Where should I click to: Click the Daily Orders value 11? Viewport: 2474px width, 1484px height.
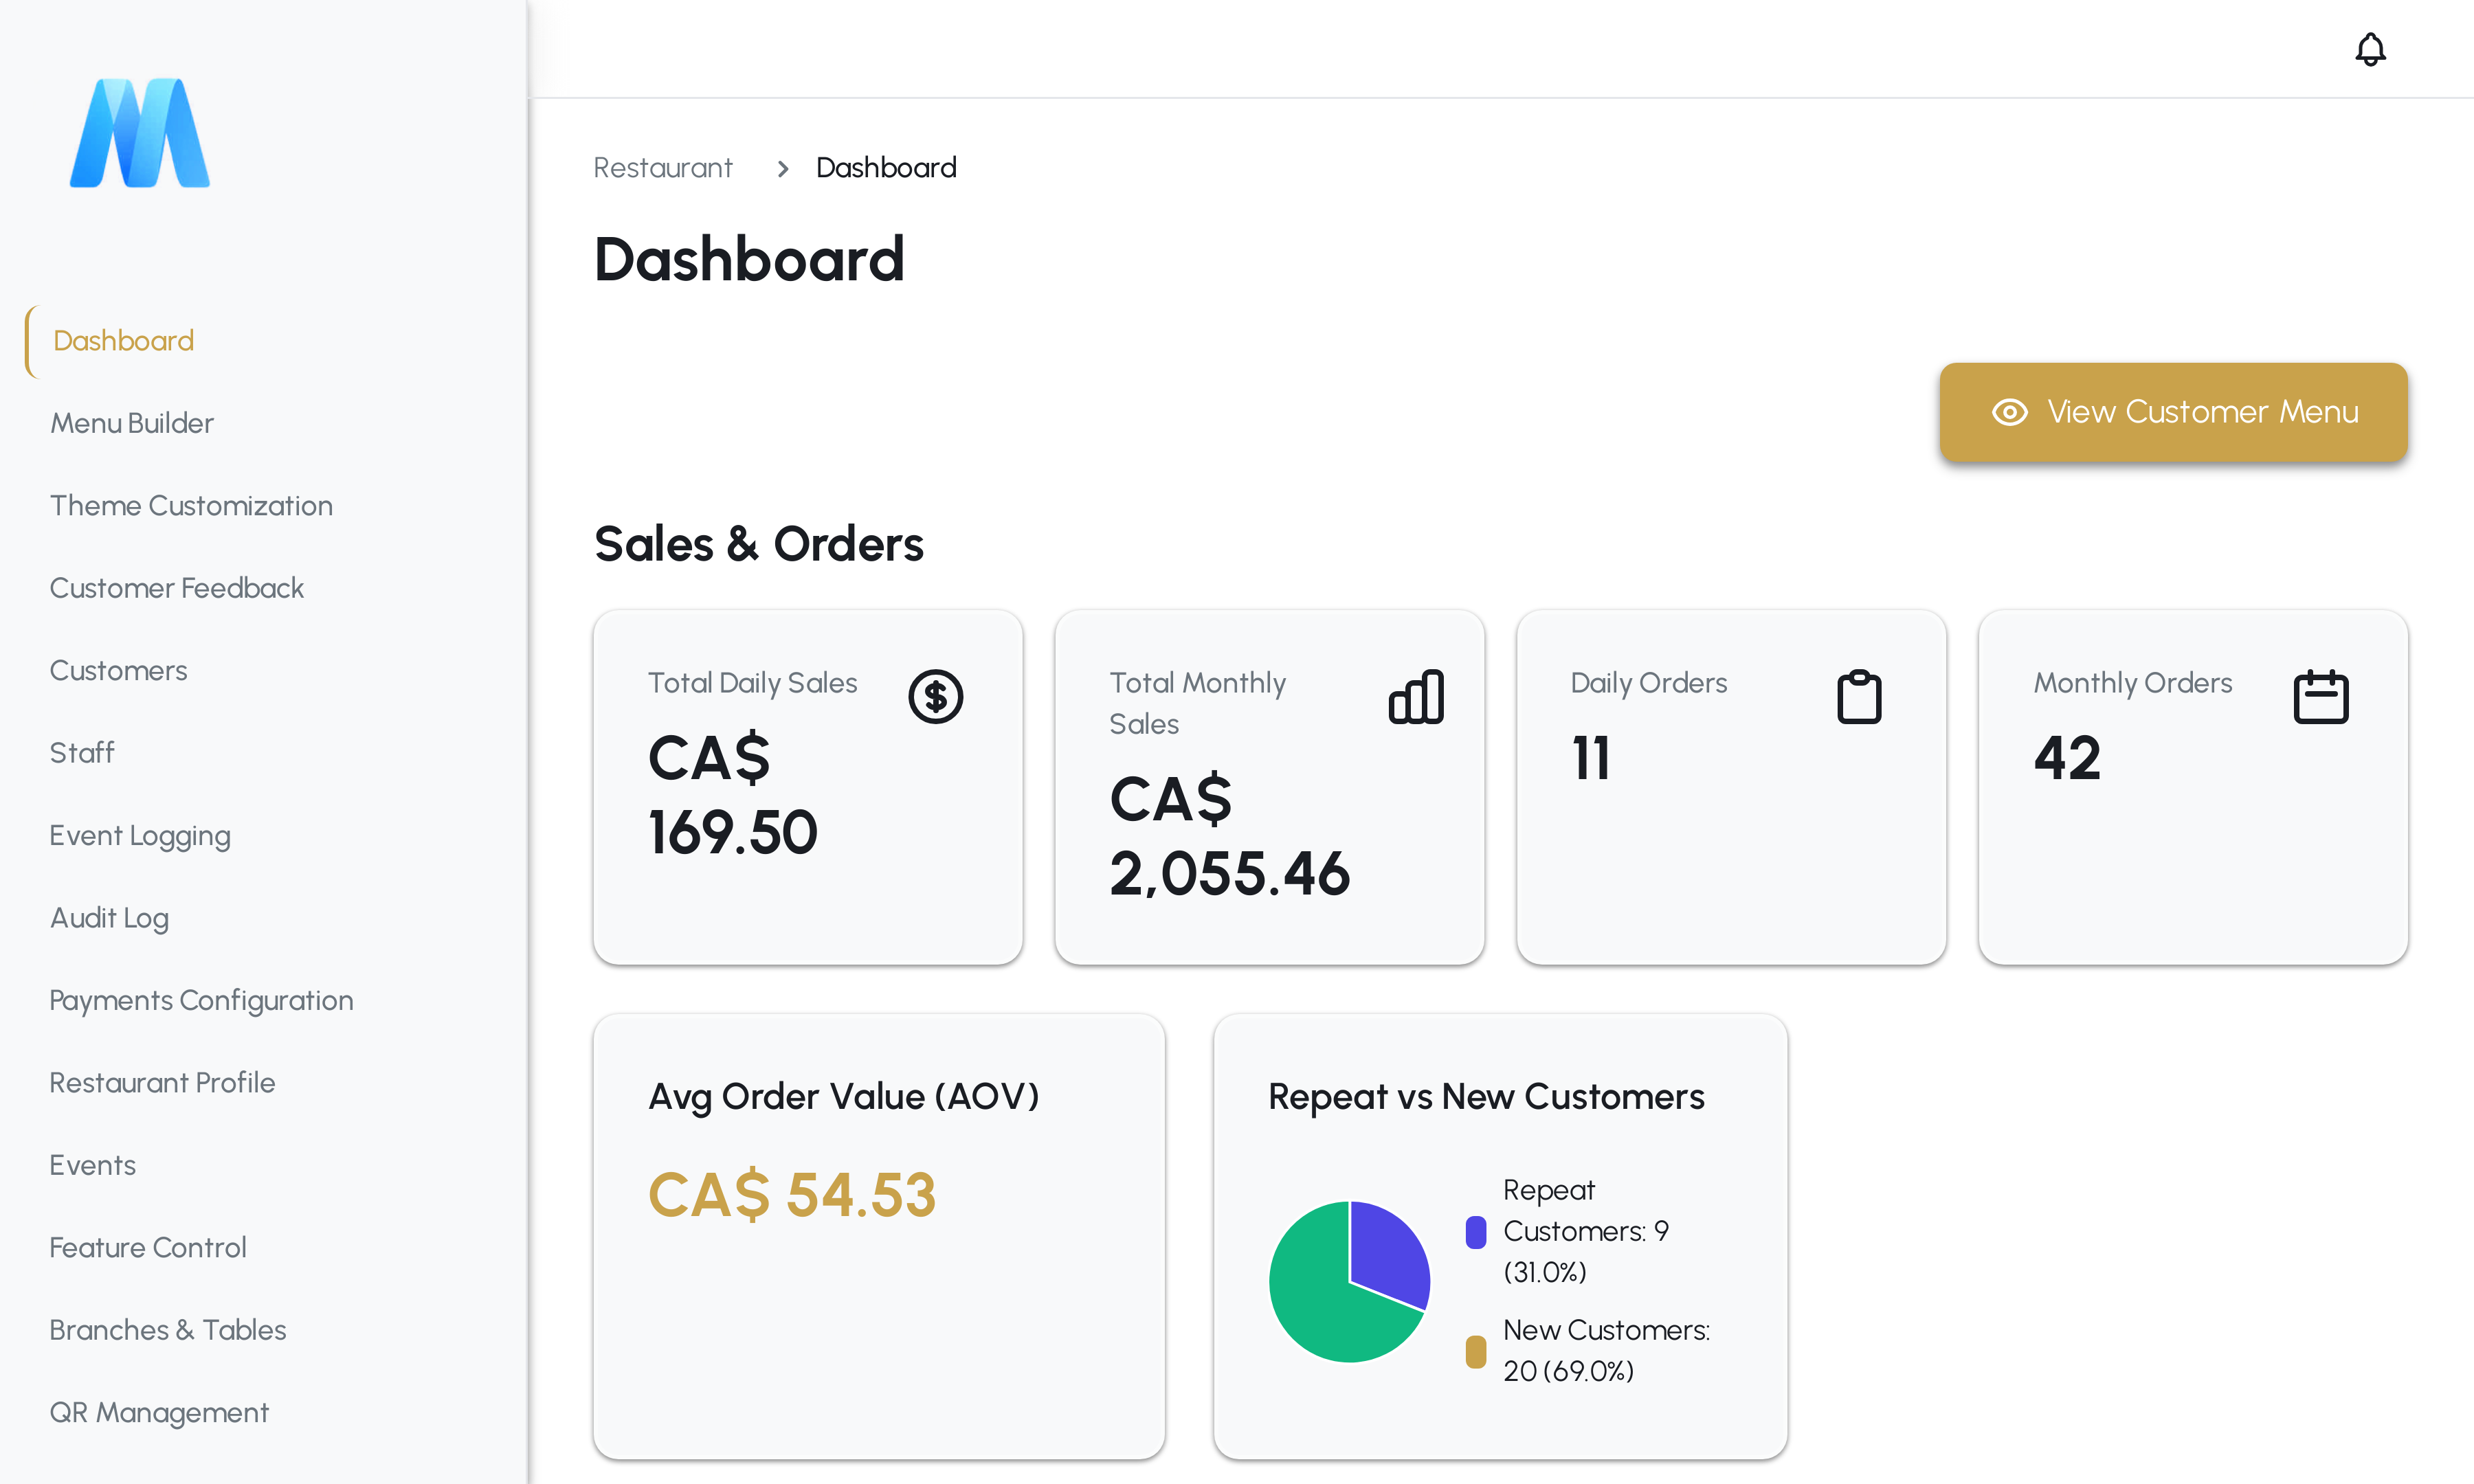tap(1591, 758)
